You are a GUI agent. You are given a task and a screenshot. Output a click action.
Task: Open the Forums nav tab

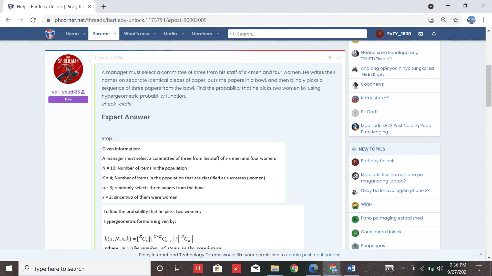pos(101,34)
